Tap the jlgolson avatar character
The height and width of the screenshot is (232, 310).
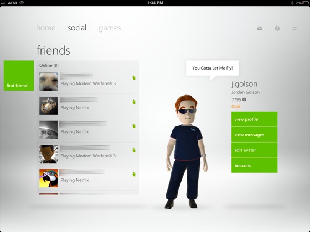[x=186, y=152]
